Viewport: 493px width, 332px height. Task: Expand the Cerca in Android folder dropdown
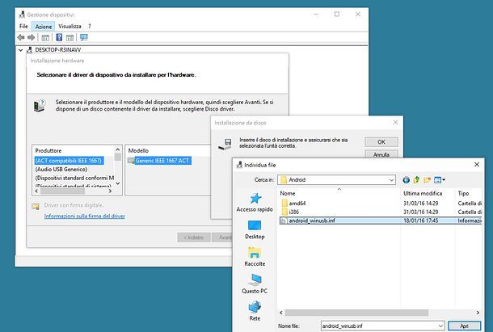click(x=390, y=179)
